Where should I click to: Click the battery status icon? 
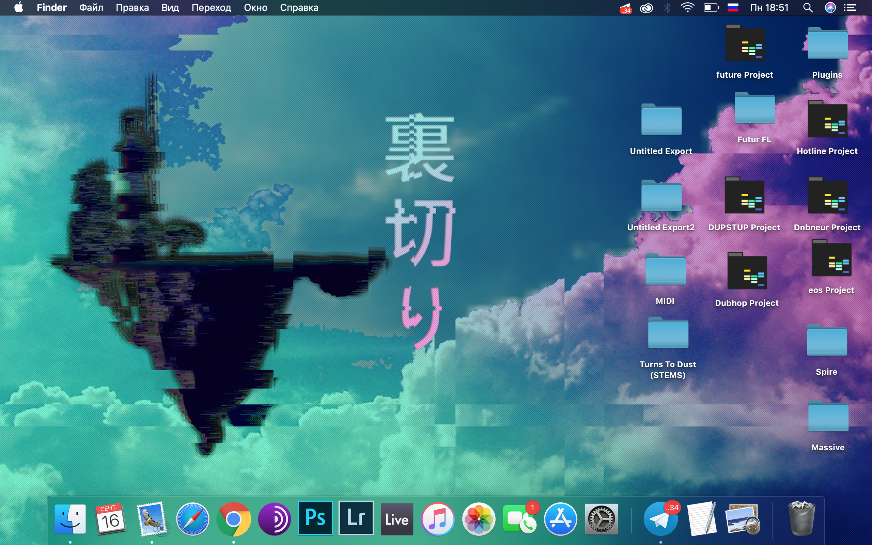click(x=711, y=7)
